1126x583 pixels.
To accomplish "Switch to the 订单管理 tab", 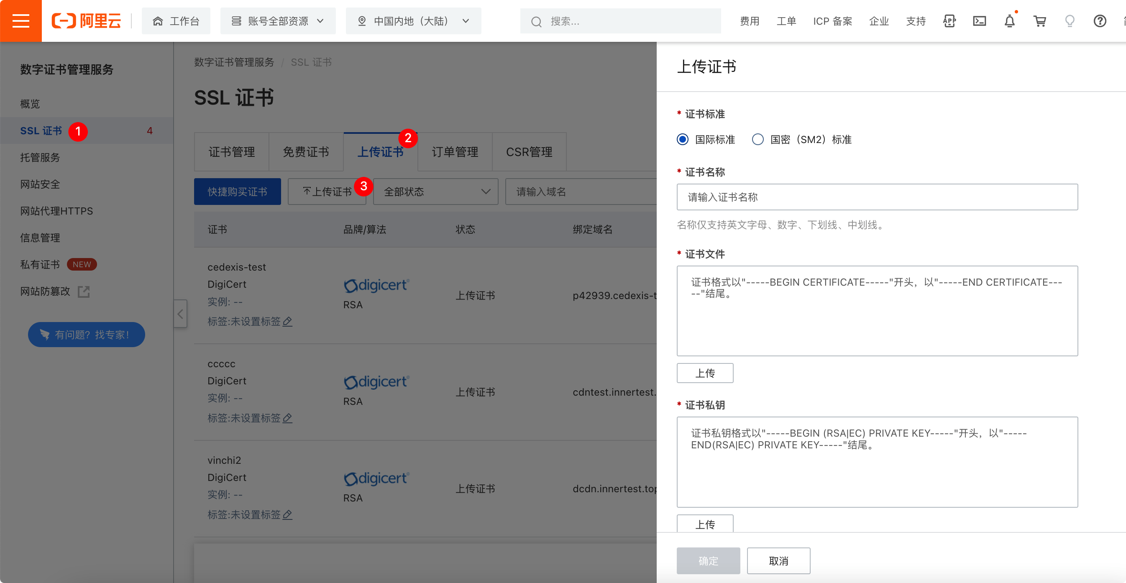I will [455, 152].
